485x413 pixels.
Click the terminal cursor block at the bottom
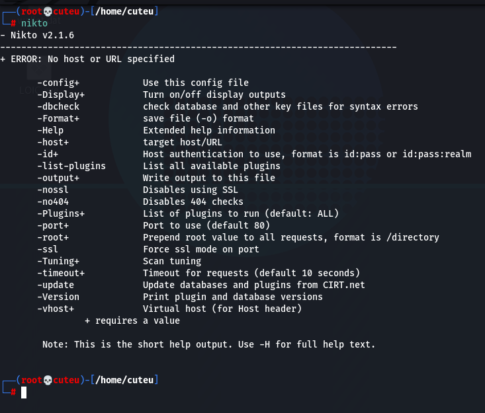point(24,393)
